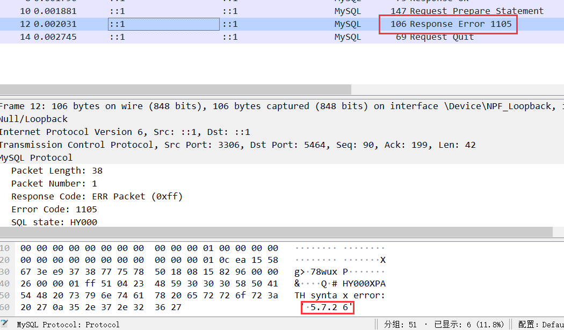564x330 pixels.
Task: Click the packet list horizontal scrollbar thumb
Action: [x=175, y=89]
